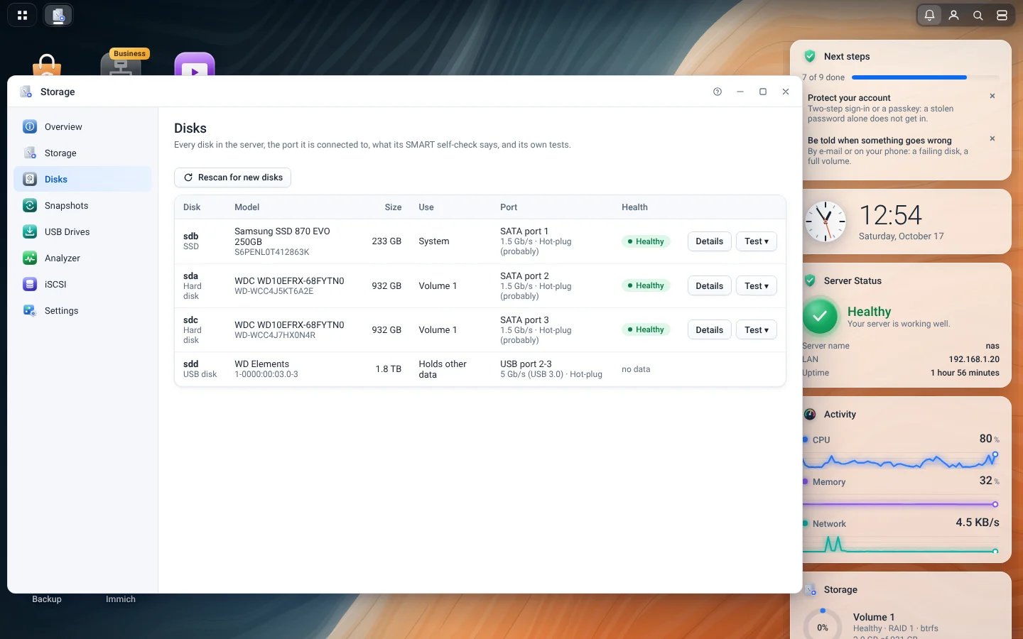Image resolution: width=1023 pixels, height=639 pixels.
Task: Open the CPU activity graph
Action: pos(901,460)
